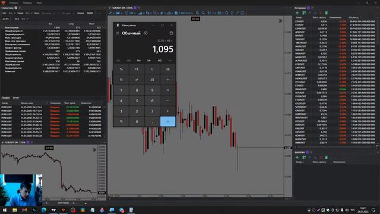
Task: Click the double chevron on main chart
Action: (x=280, y=21)
